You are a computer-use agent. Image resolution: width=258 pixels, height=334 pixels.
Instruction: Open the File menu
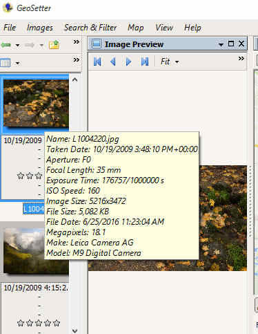tap(10, 28)
